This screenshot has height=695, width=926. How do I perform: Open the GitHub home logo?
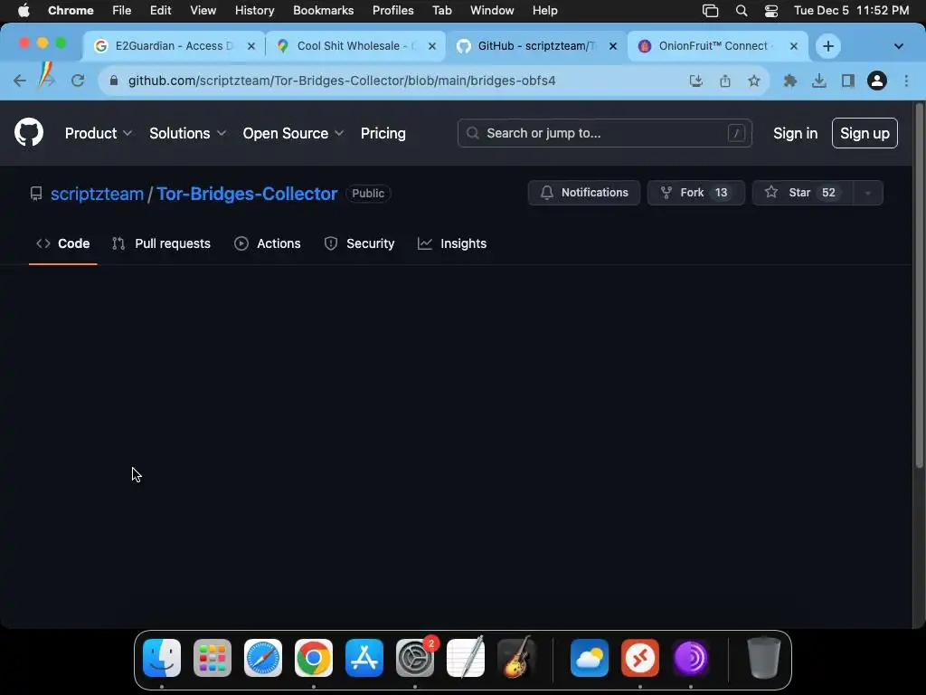coord(28,132)
